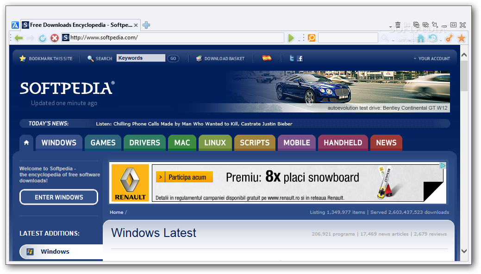Click in the address bar URL field
This screenshot has width=481, height=274.
click(x=173, y=38)
